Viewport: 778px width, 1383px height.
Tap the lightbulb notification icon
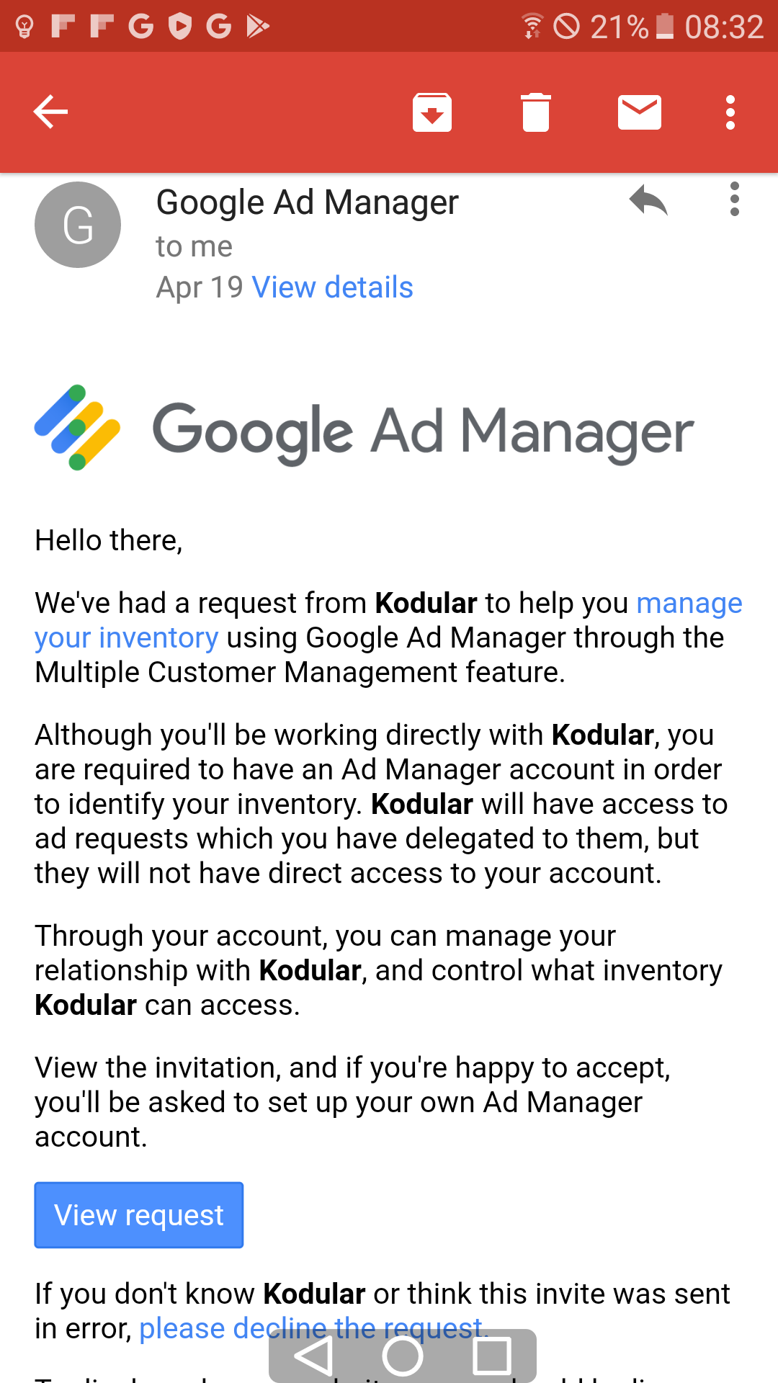click(24, 27)
